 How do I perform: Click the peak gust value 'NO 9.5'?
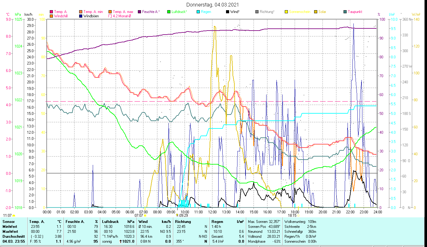coord(165,232)
